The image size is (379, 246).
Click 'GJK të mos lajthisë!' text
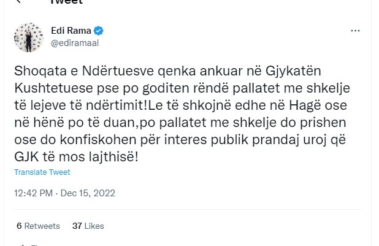pos(76,158)
